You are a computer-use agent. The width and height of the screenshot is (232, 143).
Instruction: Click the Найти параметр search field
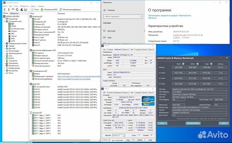[x=123, y=16]
